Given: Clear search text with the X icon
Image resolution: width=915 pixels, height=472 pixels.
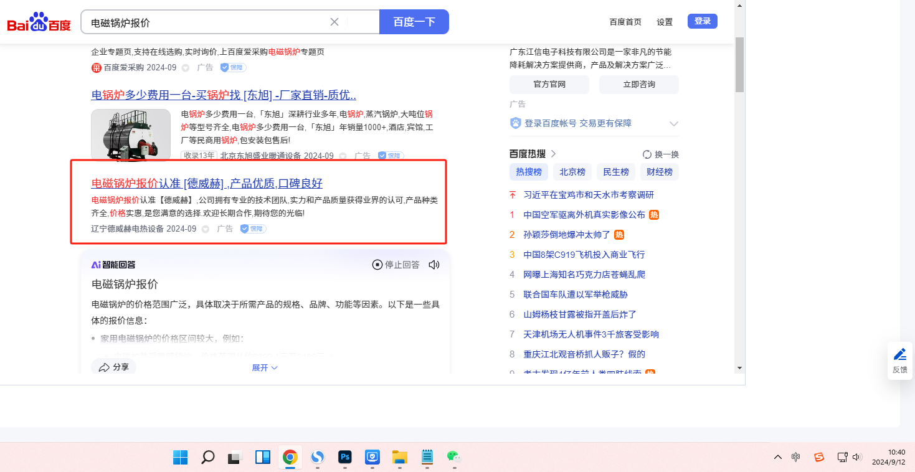Looking at the screenshot, I should click(334, 22).
